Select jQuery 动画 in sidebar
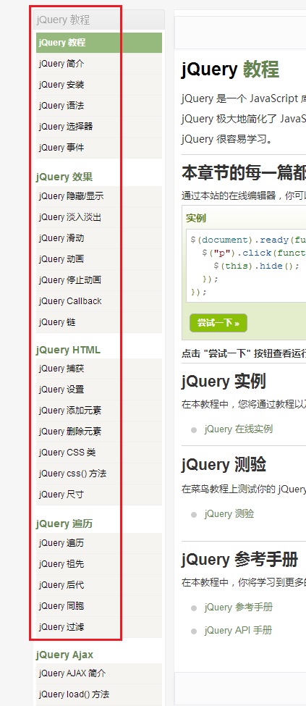The width and height of the screenshot is (306, 706). pyautogui.click(x=99, y=259)
